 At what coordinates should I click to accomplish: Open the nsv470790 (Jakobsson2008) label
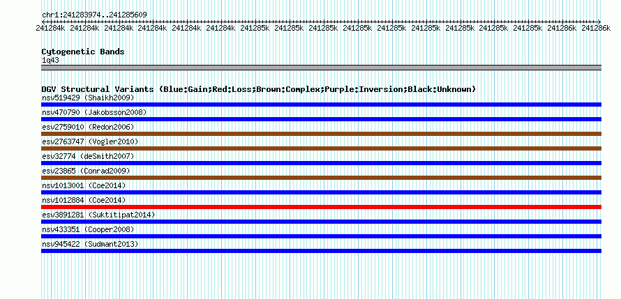[x=94, y=112]
